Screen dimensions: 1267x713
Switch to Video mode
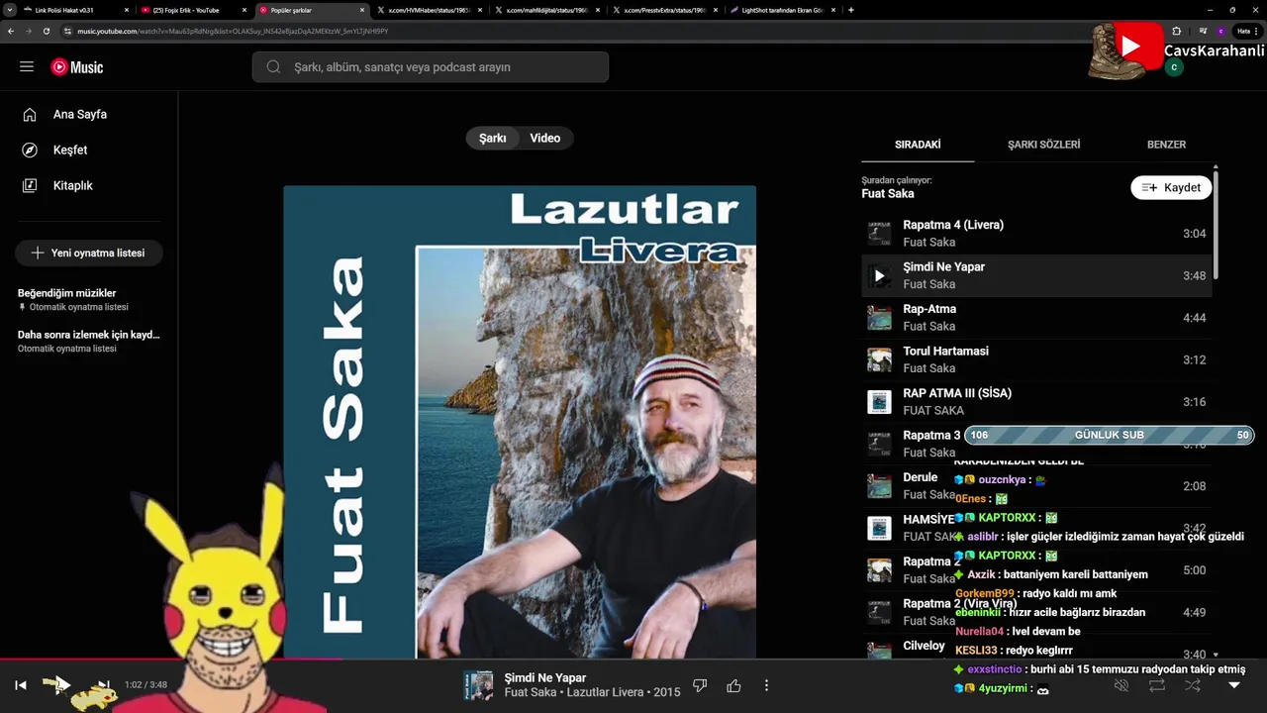545,139
